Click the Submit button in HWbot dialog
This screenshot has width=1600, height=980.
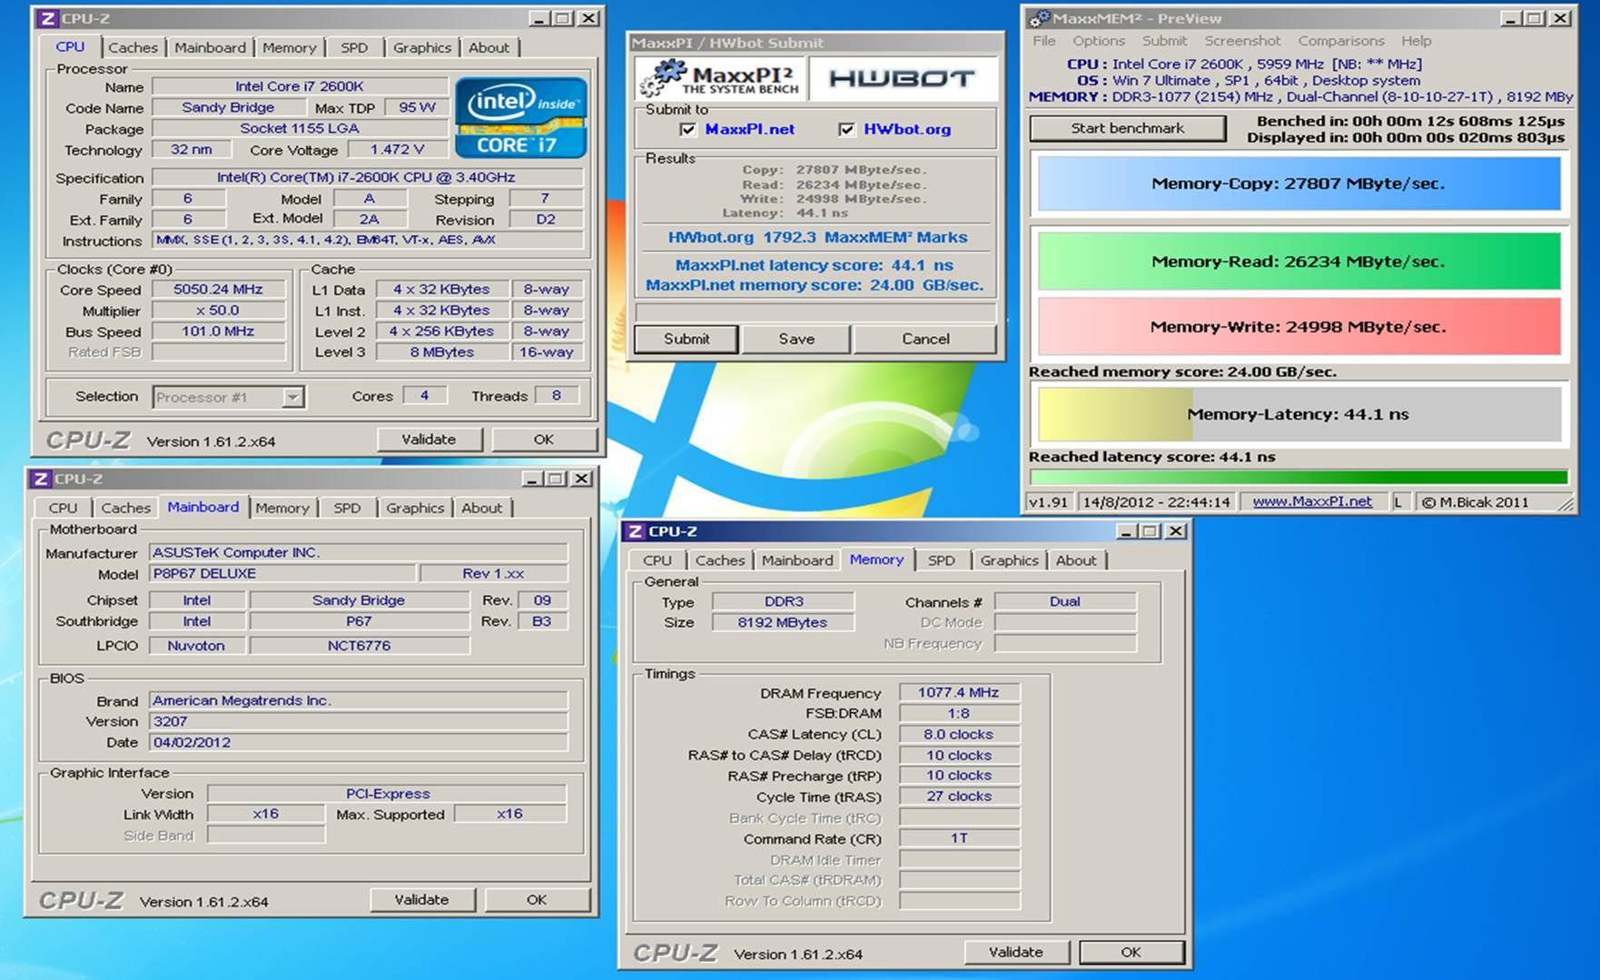click(686, 339)
